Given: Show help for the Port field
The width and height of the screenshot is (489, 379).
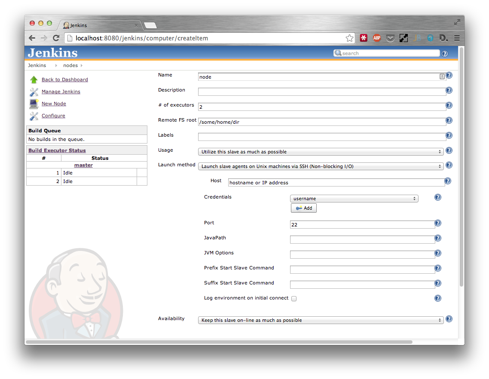Looking at the screenshot, I should pyautogui.click(x=438, y=223).
